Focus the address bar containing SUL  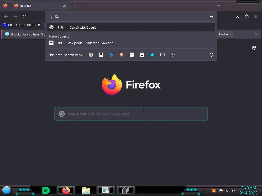[x=131, y=17]
